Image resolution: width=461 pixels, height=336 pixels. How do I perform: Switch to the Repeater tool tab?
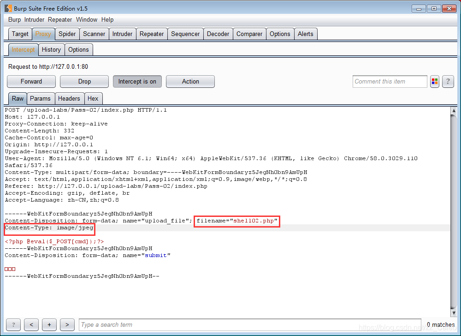(152, 34)
